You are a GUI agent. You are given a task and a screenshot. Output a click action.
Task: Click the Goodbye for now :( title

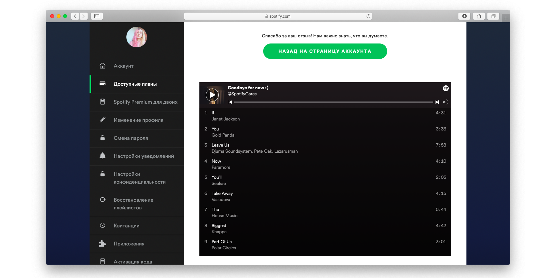tap(248, 88)
